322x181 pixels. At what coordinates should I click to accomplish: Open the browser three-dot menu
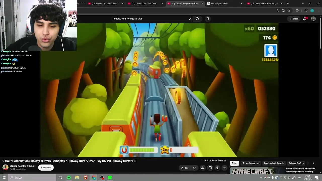tap(318, 11)
